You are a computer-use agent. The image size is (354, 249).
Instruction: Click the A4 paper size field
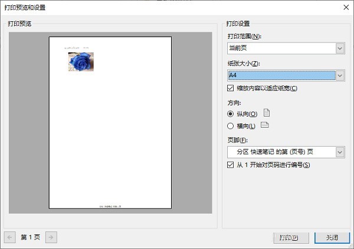click(282, 75)
